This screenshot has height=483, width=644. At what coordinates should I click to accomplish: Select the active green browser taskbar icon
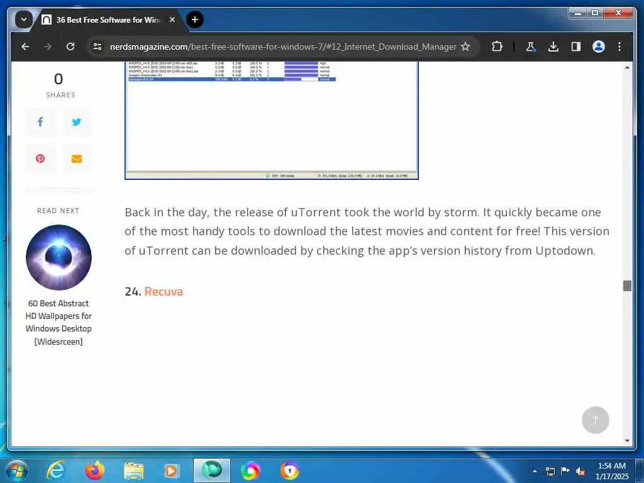[x=212, y=470]
